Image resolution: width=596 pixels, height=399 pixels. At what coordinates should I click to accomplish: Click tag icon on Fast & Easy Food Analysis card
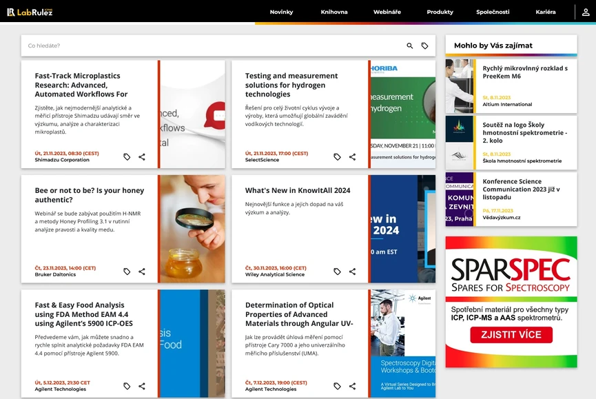pyautogui.click(x=127, y=386)
